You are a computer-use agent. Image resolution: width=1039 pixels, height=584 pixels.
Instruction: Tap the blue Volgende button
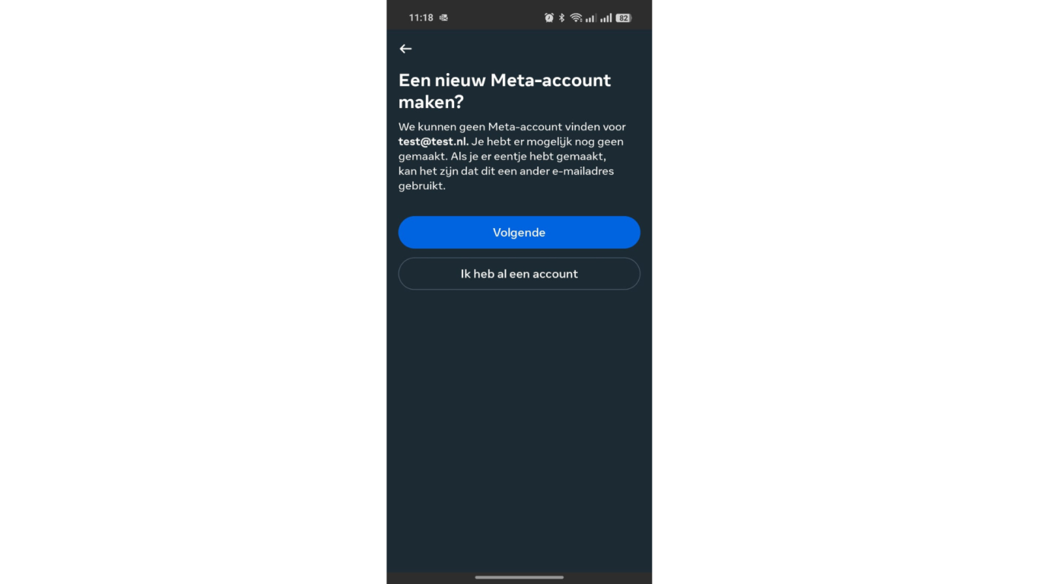(x=519, y=233)
